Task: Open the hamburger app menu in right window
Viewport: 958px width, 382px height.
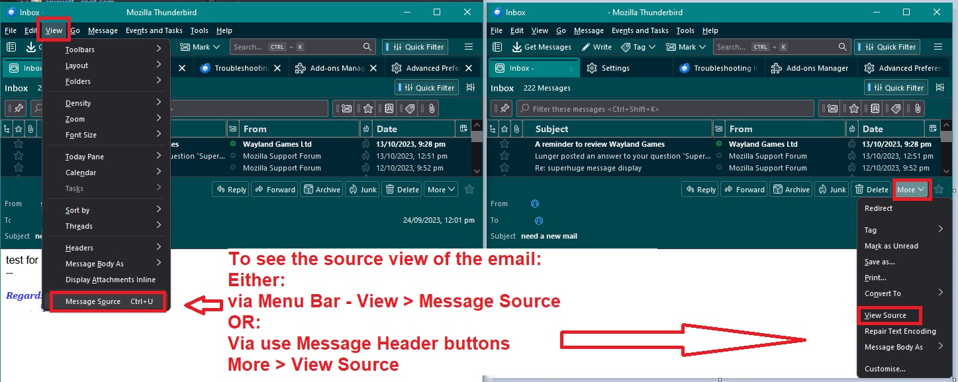Action: coord(937,47)
